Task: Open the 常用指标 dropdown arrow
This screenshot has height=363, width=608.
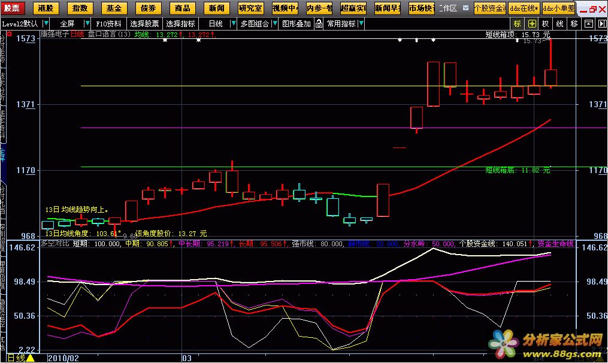Action: point(361,23)
